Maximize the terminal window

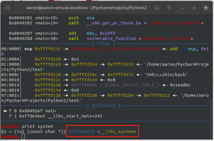tap(194, 8)
